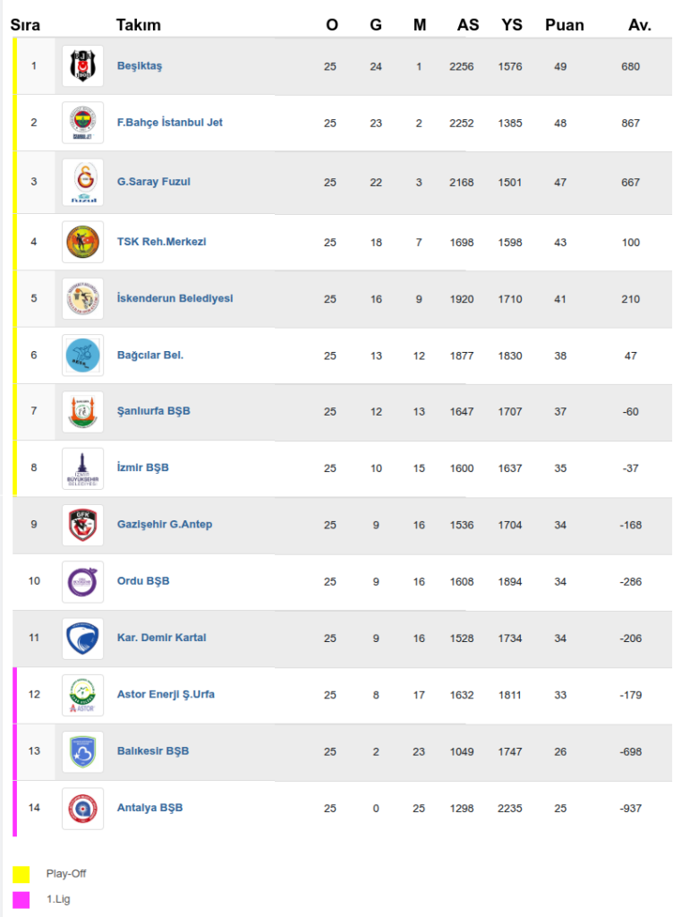Click the İskenderun Belediyesi logo
673x917 pixels.
click(x=82, y=299)
